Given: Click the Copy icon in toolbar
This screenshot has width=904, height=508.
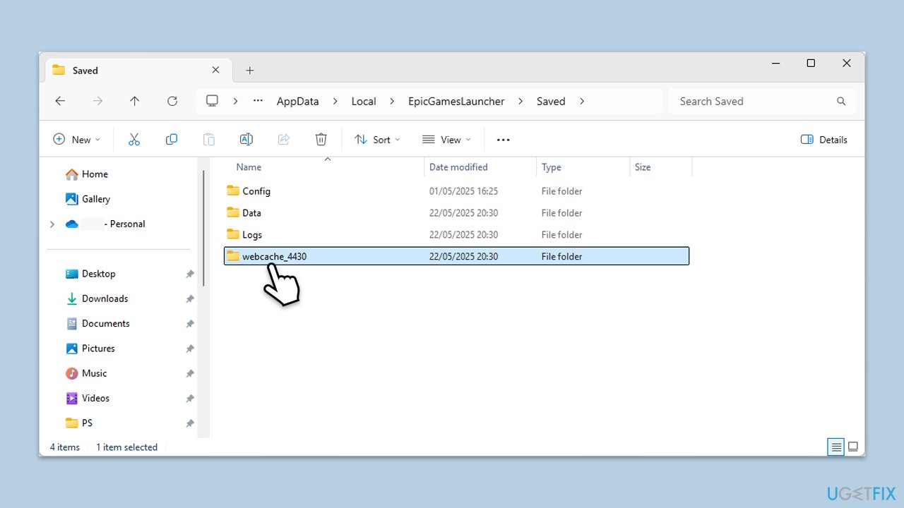Looking at the screenshot, I should [x=172, y=140].
